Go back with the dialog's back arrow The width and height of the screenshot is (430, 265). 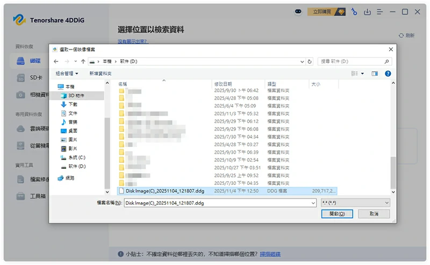[56, 61]
